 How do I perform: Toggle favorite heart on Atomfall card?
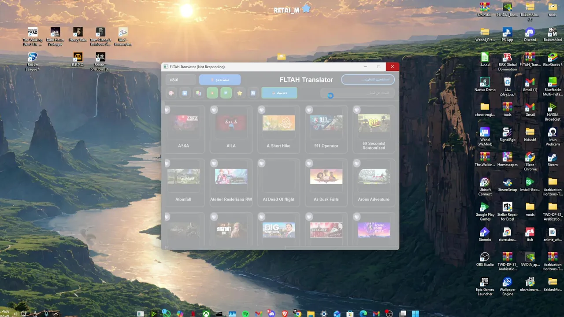(167, 163)
